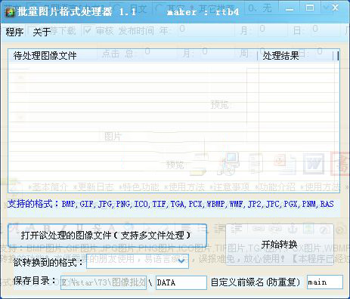The image size is (350, 299).
Task: Click the 欲转换到的格式 label
Action: 48,263
